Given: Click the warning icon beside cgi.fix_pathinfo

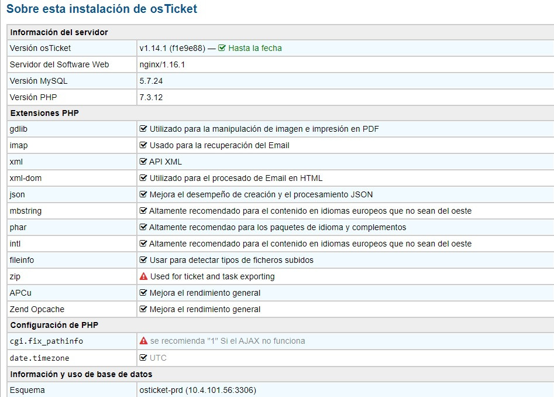Looking at the screenshot, I should click(143, 341).
